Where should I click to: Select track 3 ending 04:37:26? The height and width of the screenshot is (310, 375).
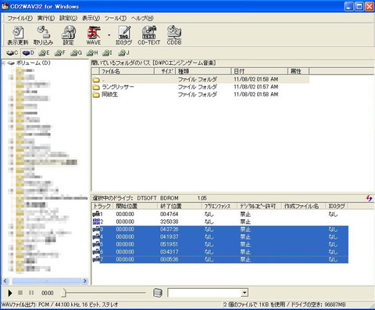pyautogui.click(x=220, y=229)
